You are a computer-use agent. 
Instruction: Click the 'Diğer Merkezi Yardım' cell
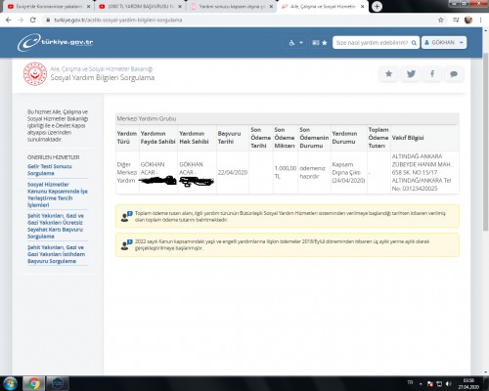coord(127,172)
